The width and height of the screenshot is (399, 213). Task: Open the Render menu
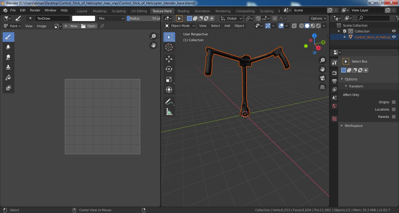tap(35, 10)
